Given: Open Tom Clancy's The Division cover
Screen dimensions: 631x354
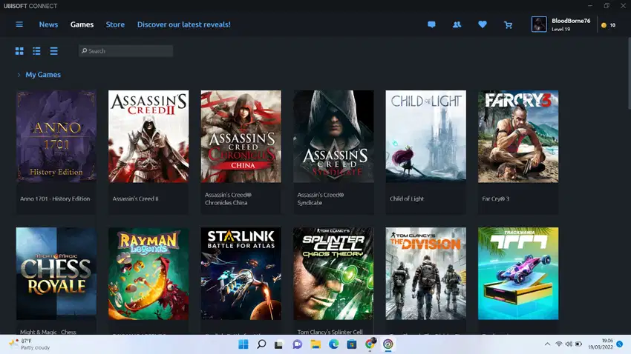Looking at the screenshot, I should 426,274.
